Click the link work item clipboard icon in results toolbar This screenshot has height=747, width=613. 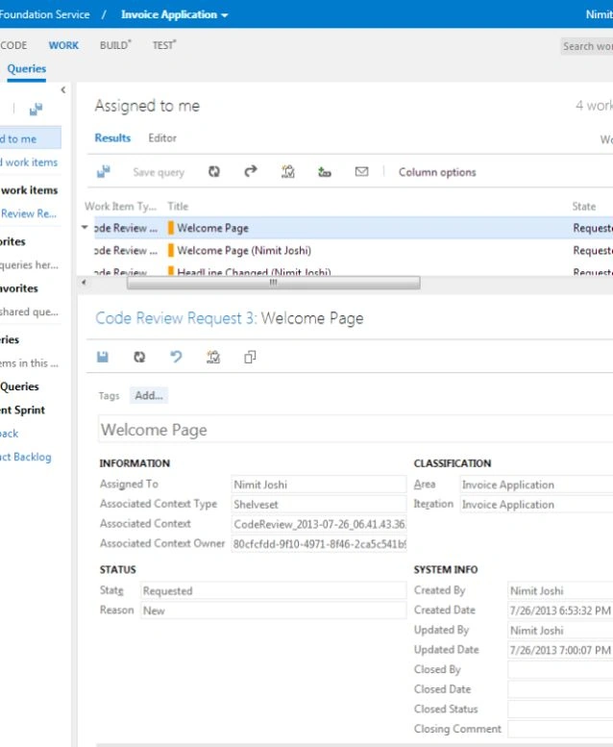(287, 171)
